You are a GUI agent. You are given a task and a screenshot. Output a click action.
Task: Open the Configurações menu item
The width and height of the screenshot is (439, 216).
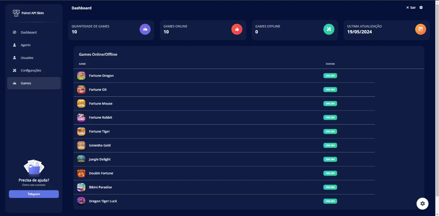pyautogui.click(x=34, y=70)
